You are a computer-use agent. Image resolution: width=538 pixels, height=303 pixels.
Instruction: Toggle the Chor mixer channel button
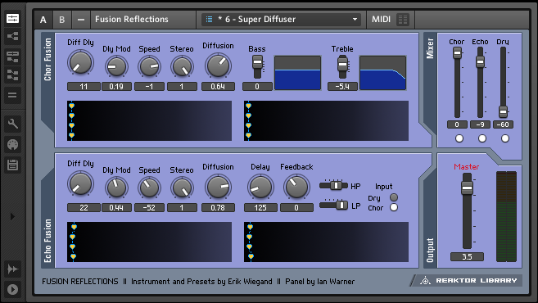459,138
